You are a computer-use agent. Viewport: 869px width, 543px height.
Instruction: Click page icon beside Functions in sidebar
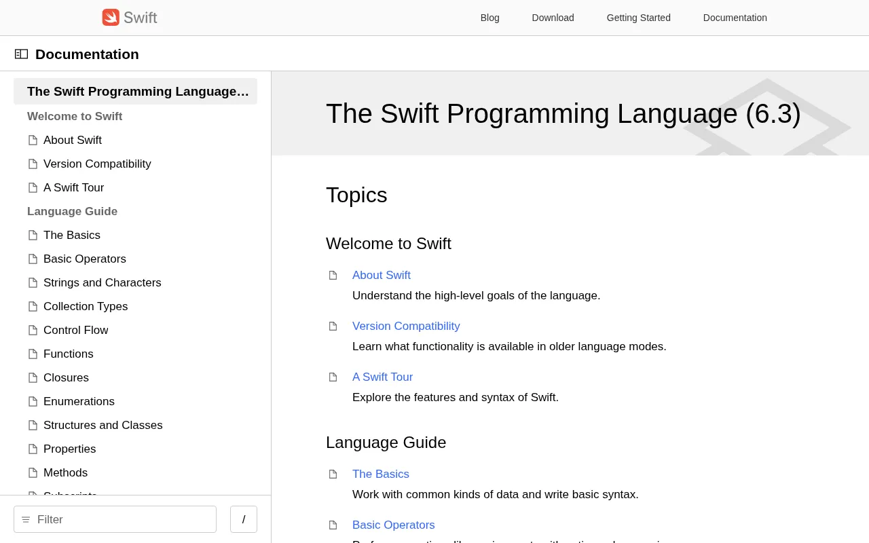[33, 354]
